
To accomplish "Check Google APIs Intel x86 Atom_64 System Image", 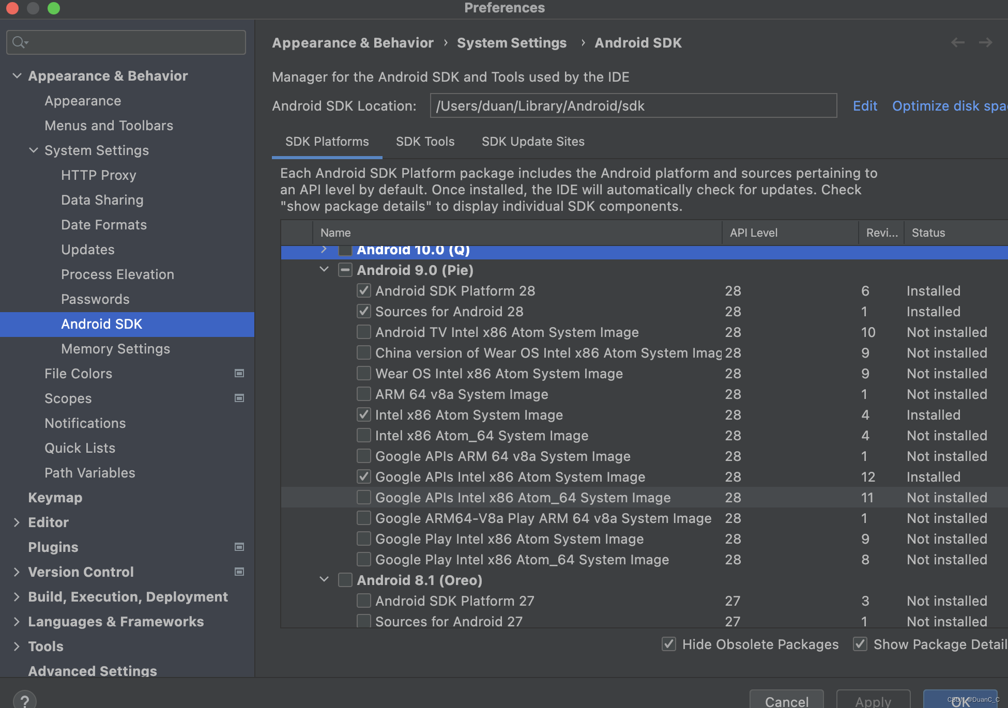I will (364, 497).
